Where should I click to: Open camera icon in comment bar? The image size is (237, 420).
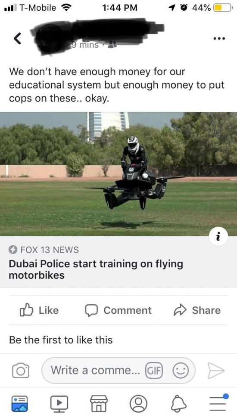click(x=21, y=371)
